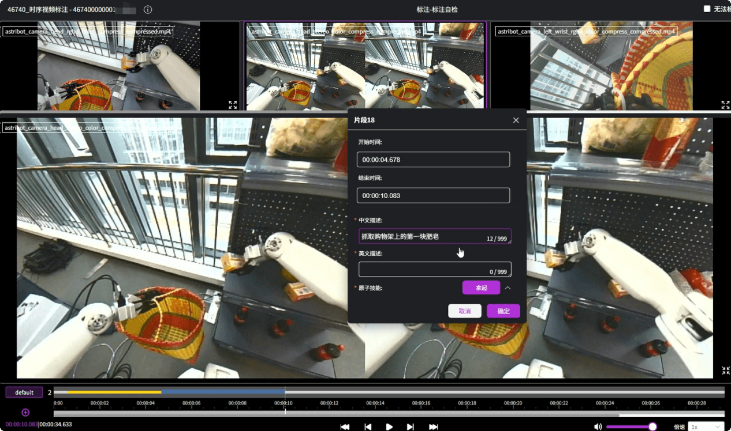This screenshot has height=431, width=731.
Task: Expand the left_wrist camera video to fullscreen
Action: [726, 105]
